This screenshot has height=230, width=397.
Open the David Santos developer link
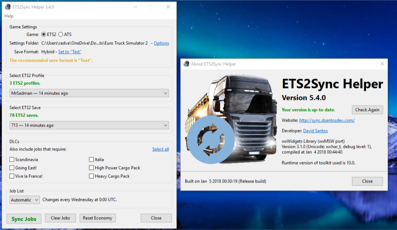tap(315, 131)
